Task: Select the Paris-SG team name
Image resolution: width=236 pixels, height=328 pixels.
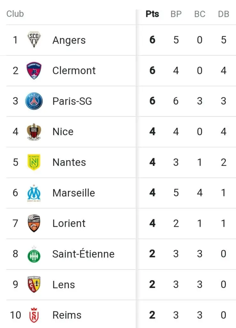Action: pos(72,102)
